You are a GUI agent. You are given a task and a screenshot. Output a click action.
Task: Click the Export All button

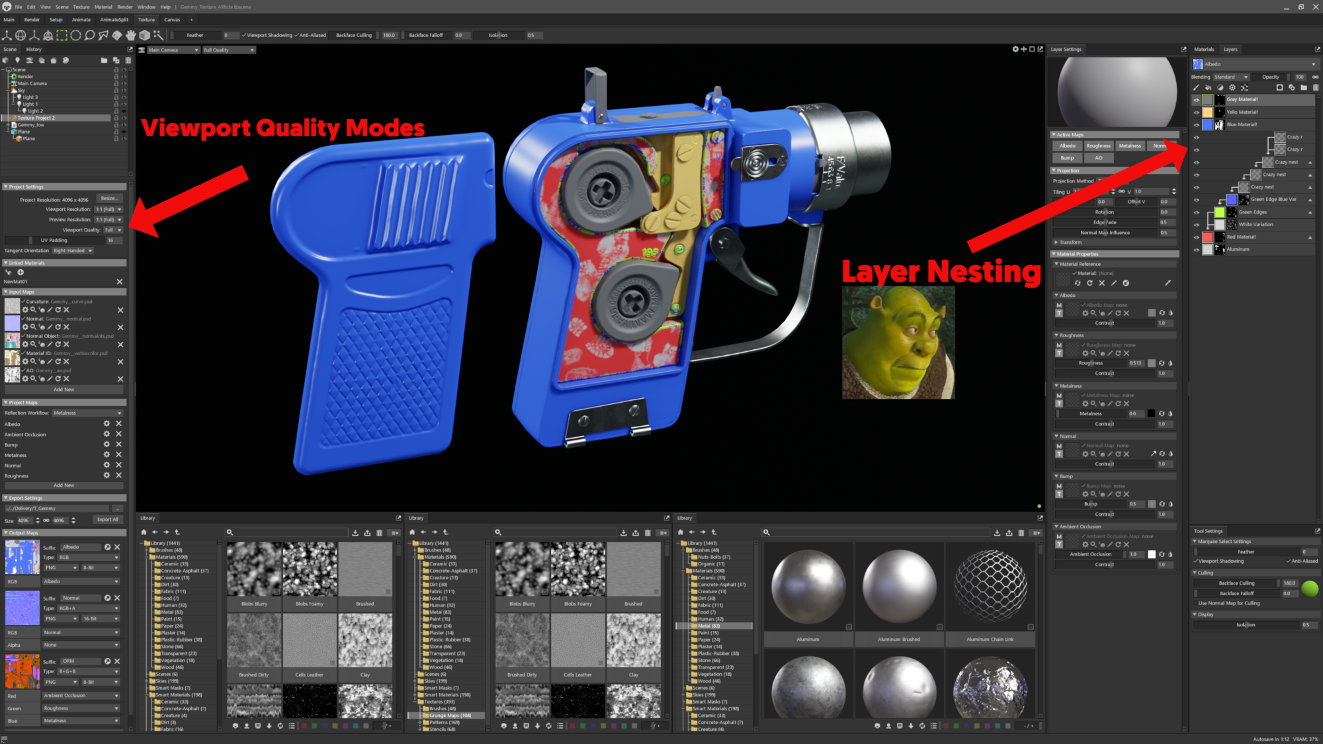[108, 520]
